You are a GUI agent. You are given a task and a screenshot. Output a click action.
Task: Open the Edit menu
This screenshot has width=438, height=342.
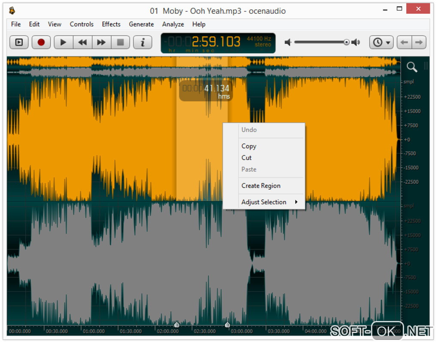[34, 24]
